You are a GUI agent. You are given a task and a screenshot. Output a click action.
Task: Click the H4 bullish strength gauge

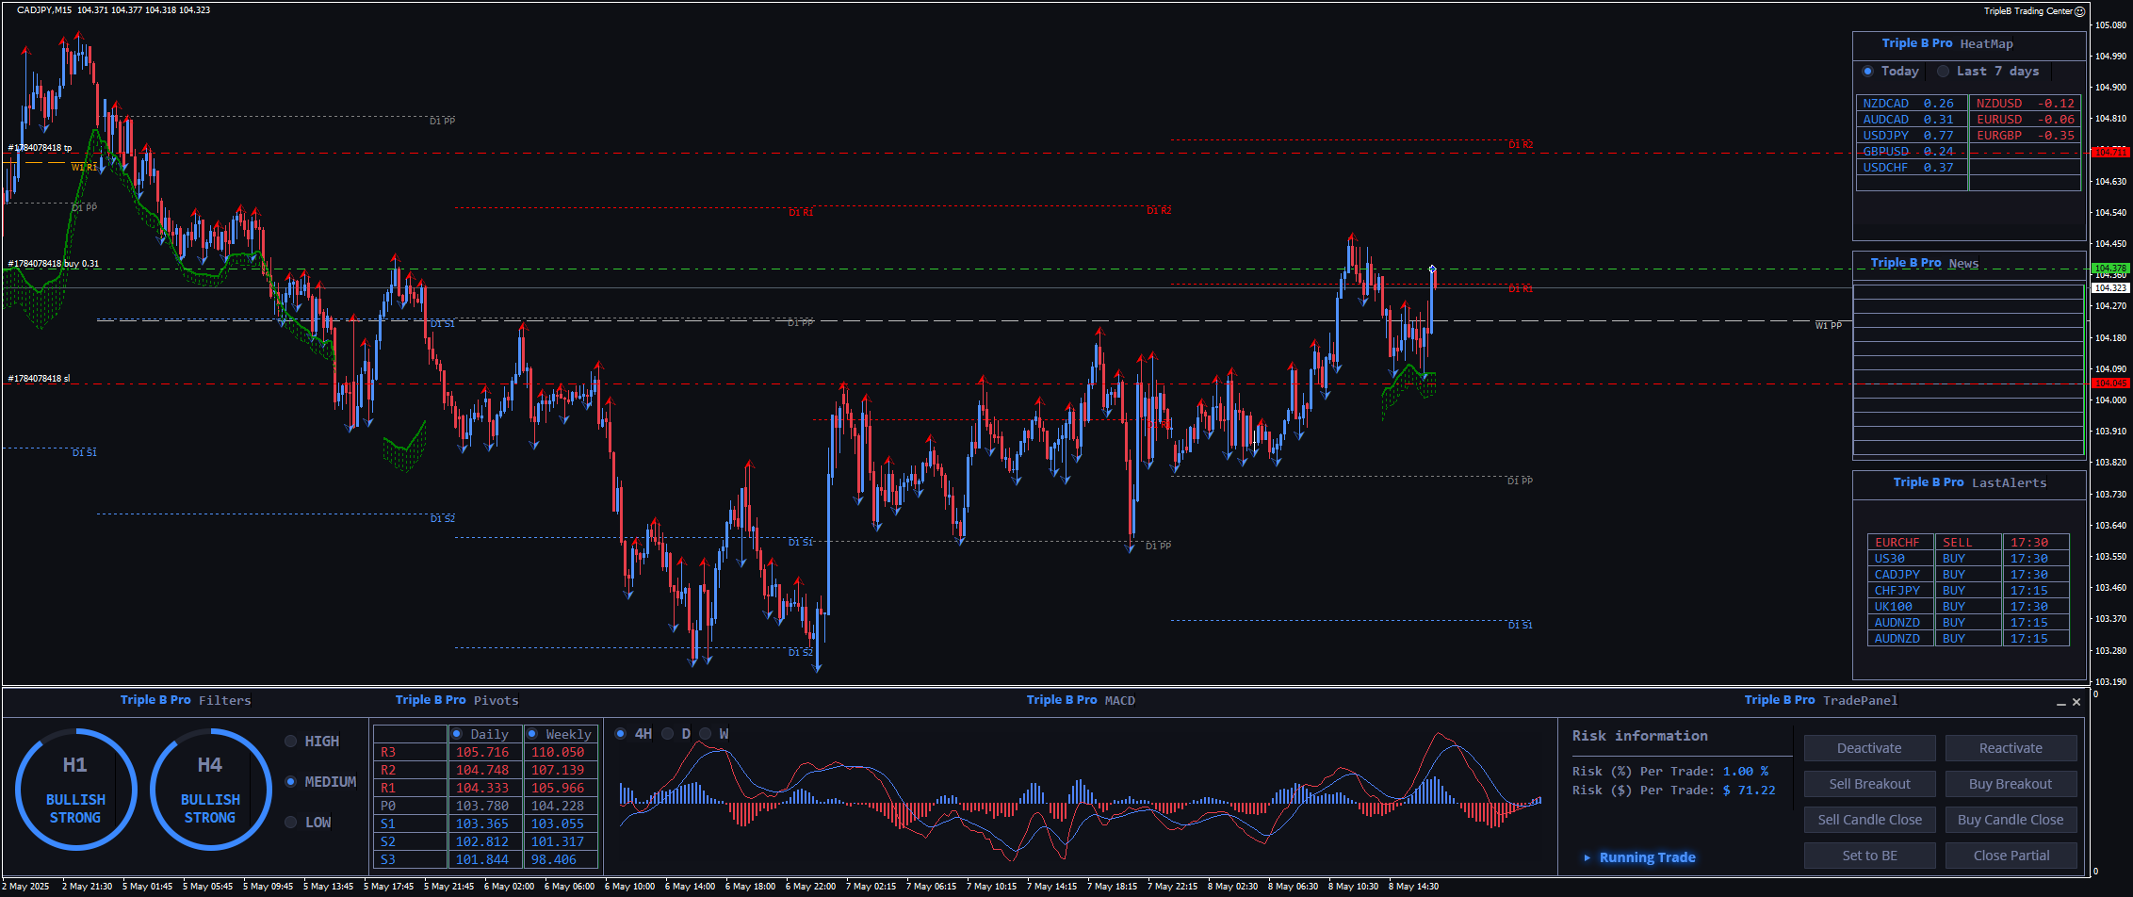pyautogui.click(x=210, y=790)
